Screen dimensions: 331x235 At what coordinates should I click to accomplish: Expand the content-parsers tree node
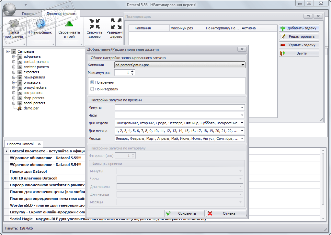pos(14,67)
